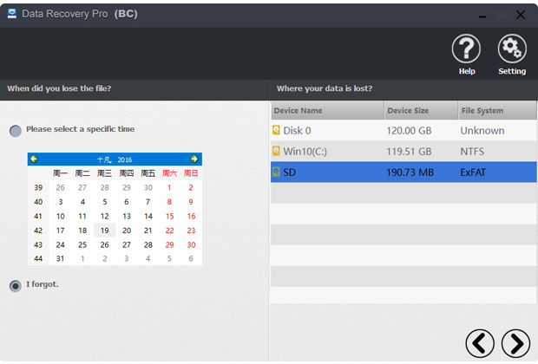Select the SD device row

[x=403, y=172]
